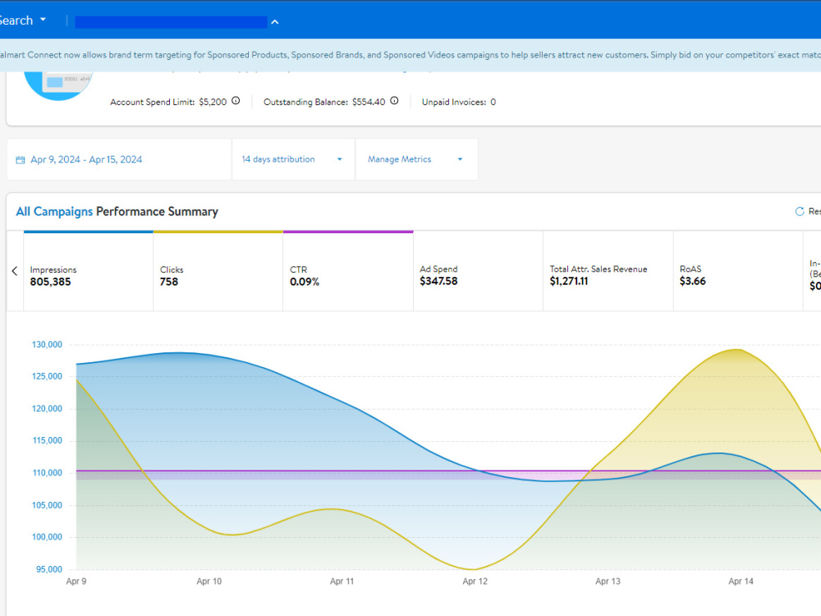821x616 pixels.
Task: Collapse the account selector chevron
Action: pos(275,22)
